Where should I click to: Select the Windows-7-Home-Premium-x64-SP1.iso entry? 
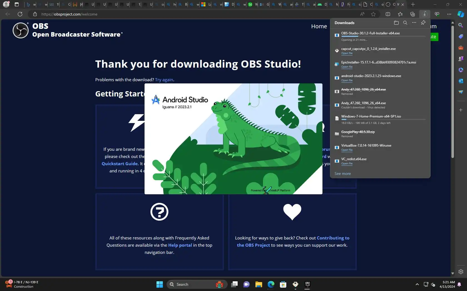coord(380,119)
